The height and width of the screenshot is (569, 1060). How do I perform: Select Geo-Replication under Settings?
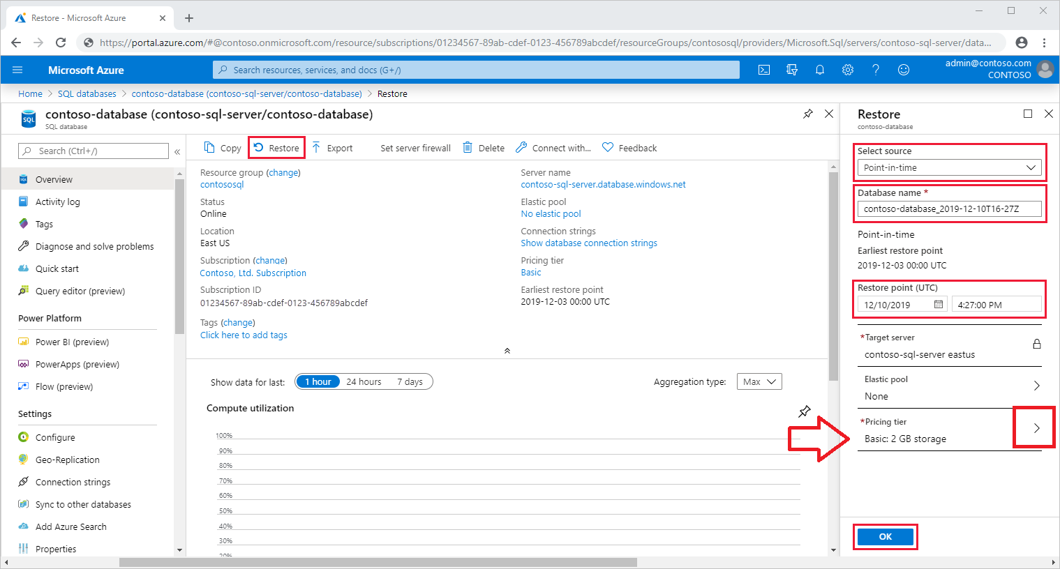coord(68,460)
